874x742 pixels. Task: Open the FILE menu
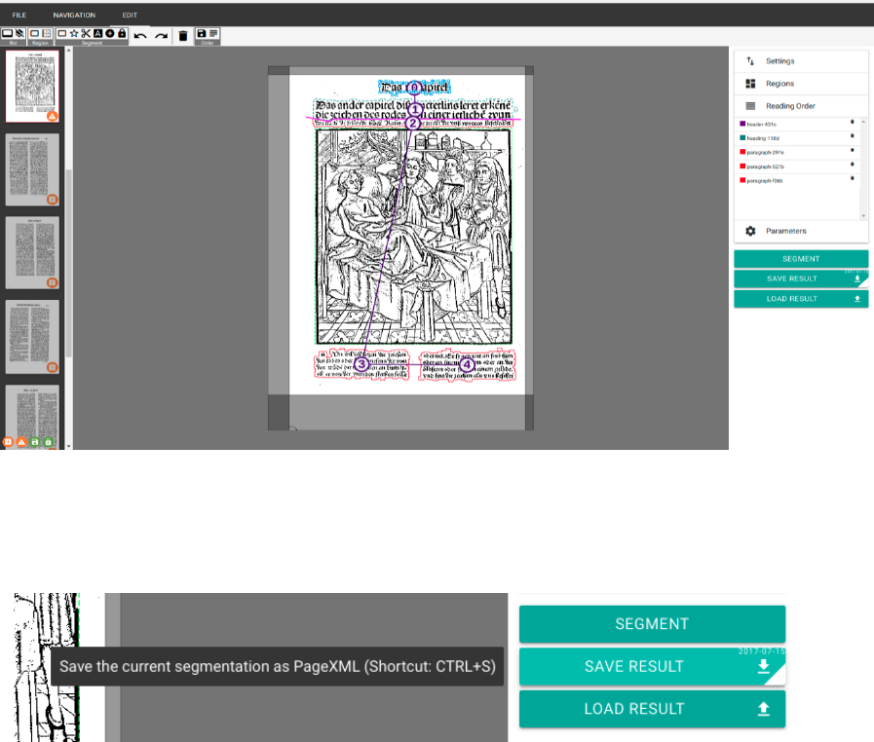coord(19,15)
